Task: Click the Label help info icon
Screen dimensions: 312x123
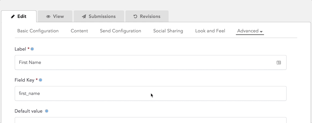Action: click(32, 49)
